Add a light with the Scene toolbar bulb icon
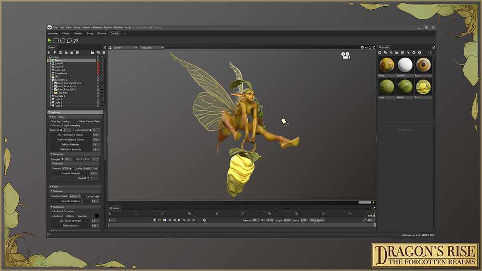 pyautogui.click(x=55, y=53)
